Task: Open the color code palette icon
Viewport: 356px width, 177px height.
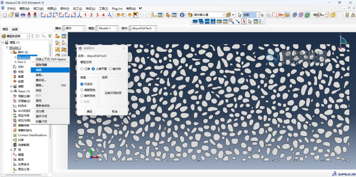Action: coord(190,15)
